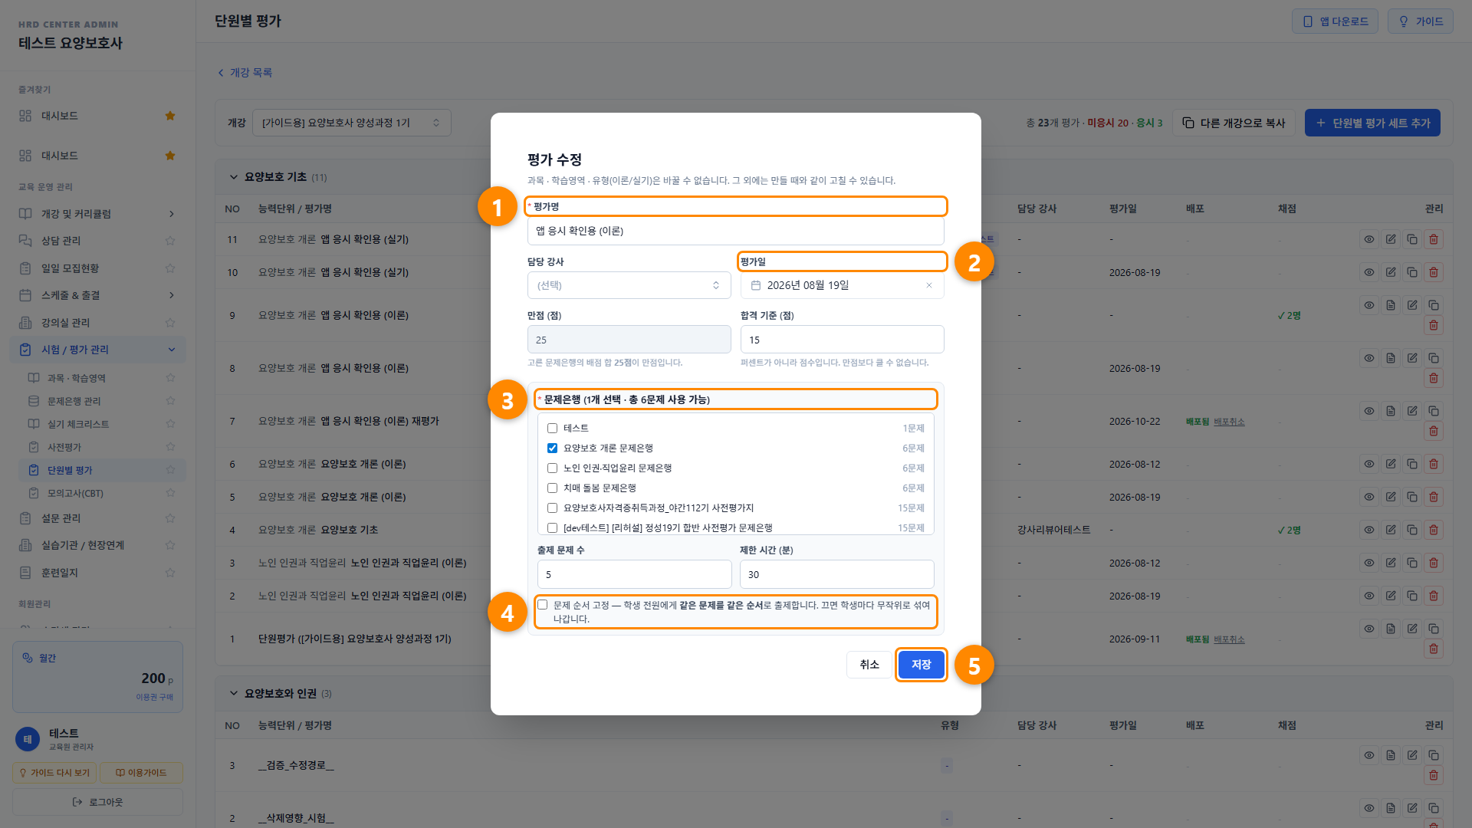Click the delete trash icon in row 1
The image size is (1472, 828).
1434,649
